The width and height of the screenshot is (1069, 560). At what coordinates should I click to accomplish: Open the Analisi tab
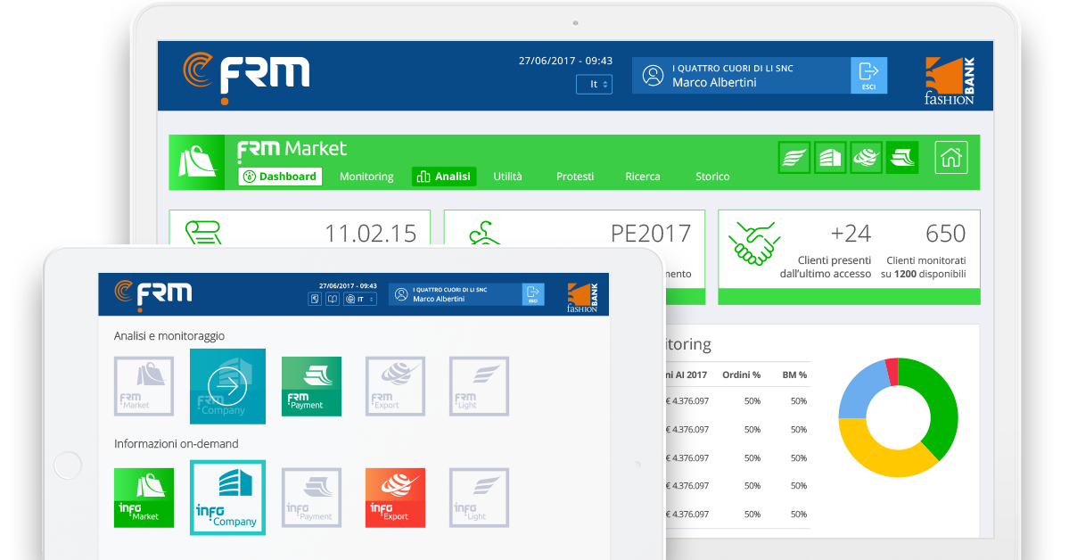(444, 177)
